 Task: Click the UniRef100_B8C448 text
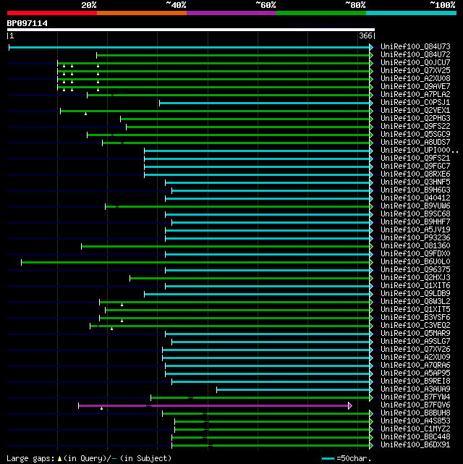pos(415,437)
